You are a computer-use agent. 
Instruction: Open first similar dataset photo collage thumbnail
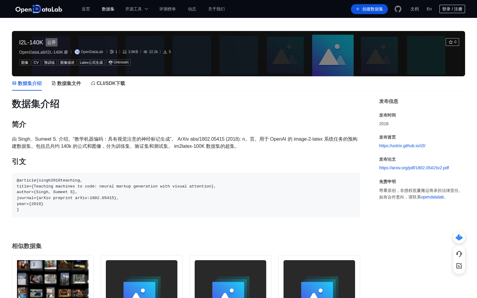[x=53, y=279]
